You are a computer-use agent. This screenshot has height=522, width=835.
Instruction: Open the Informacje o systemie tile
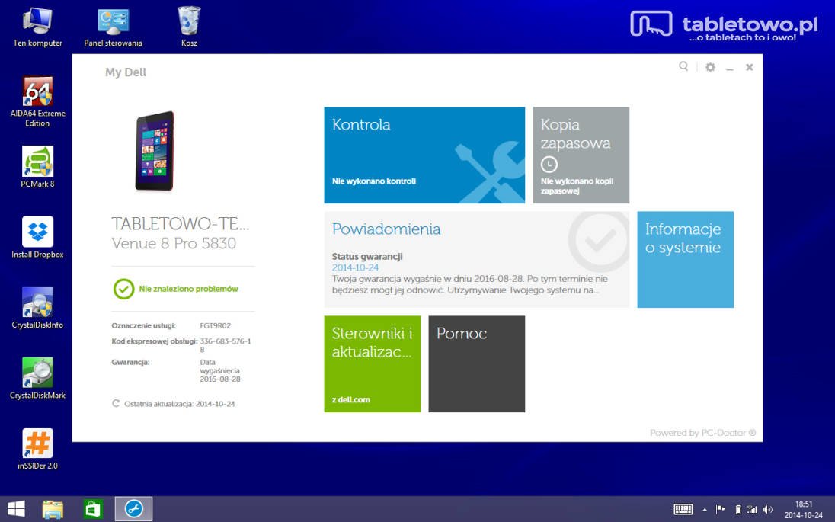pos(686,259)
